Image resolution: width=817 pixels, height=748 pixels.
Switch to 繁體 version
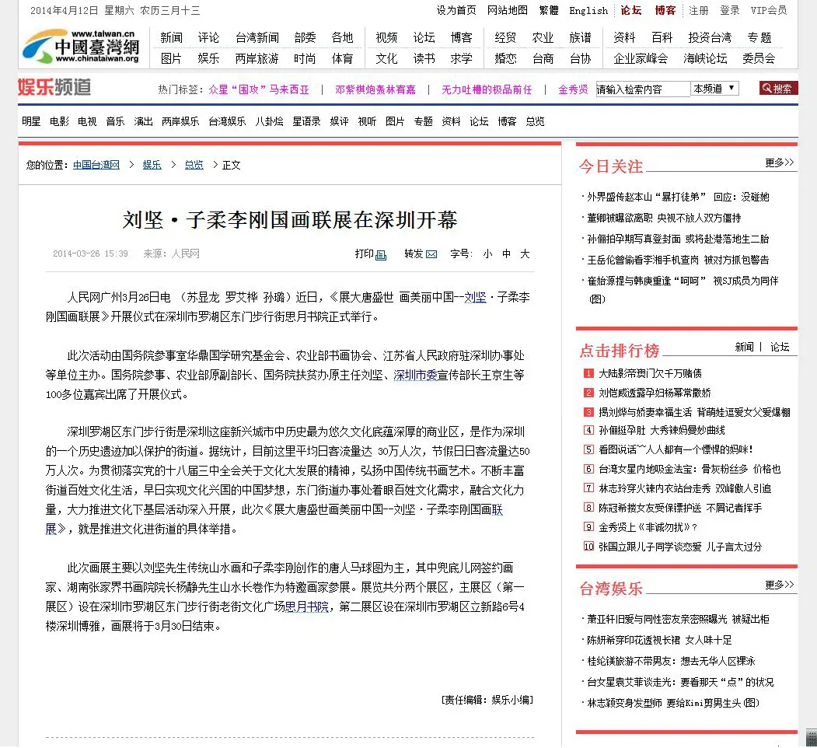click(x=548, y=10)
